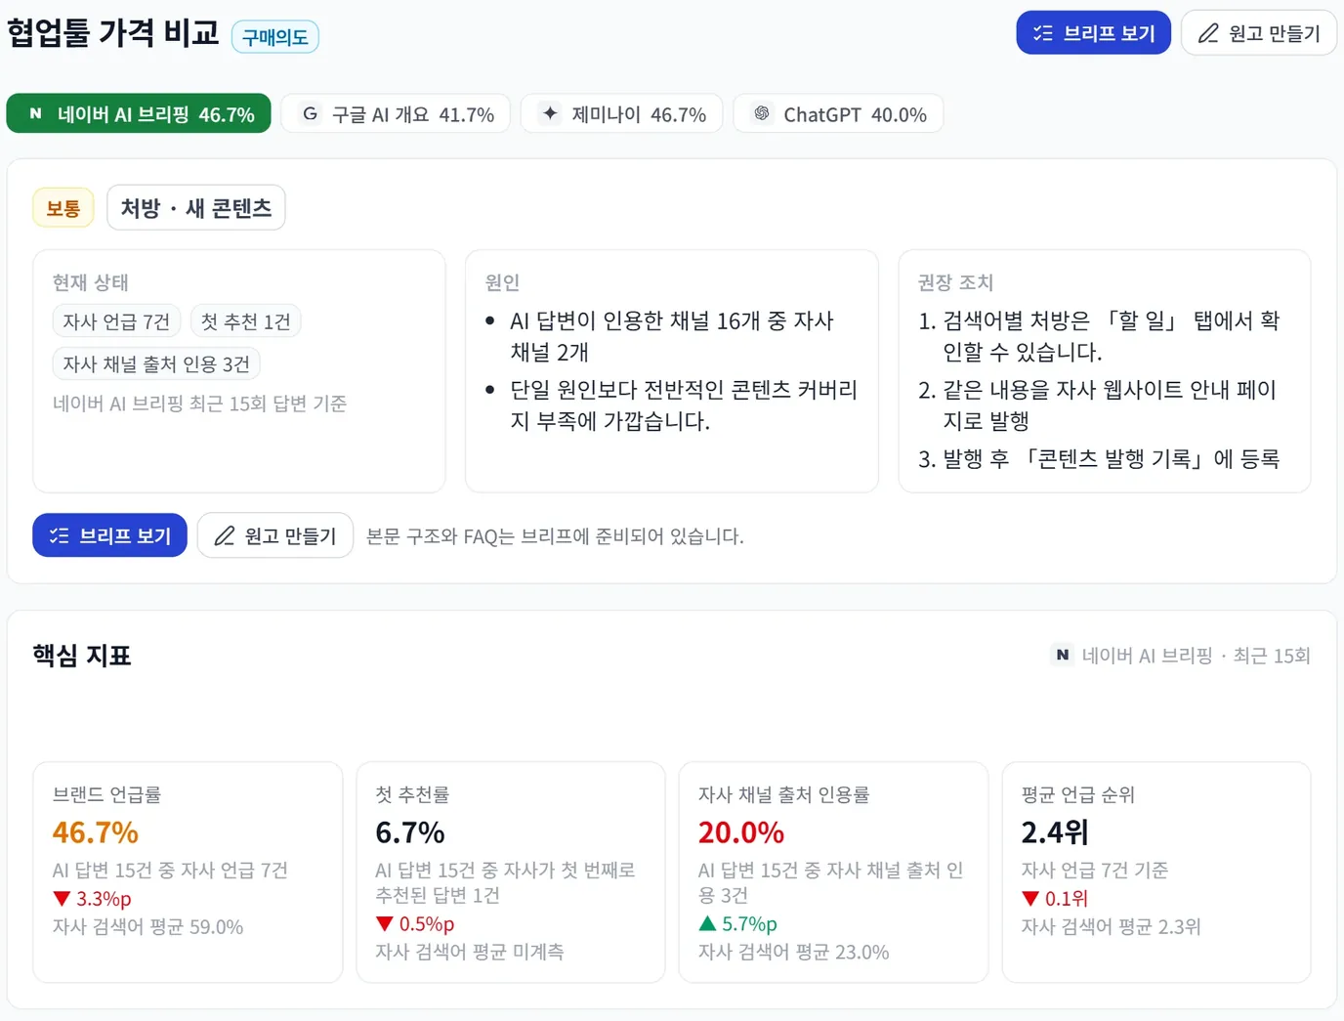Click ChatGPT logo icon in tab
Image resolution: width=1344 pixels, height=1021 pixels.
[762, 113]
